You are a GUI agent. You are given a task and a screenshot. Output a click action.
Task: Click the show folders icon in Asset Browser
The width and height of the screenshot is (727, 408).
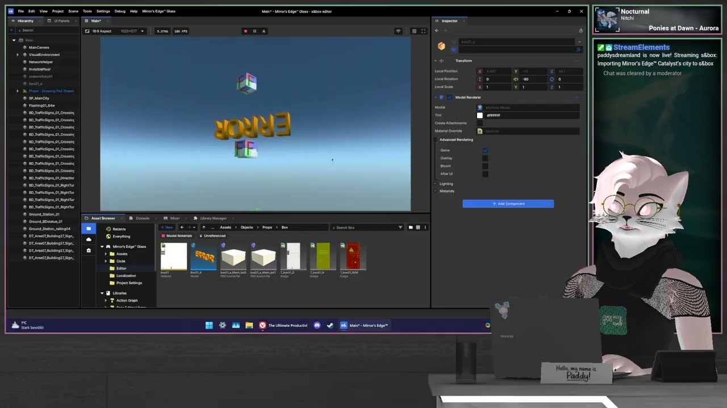coord(411,227)
